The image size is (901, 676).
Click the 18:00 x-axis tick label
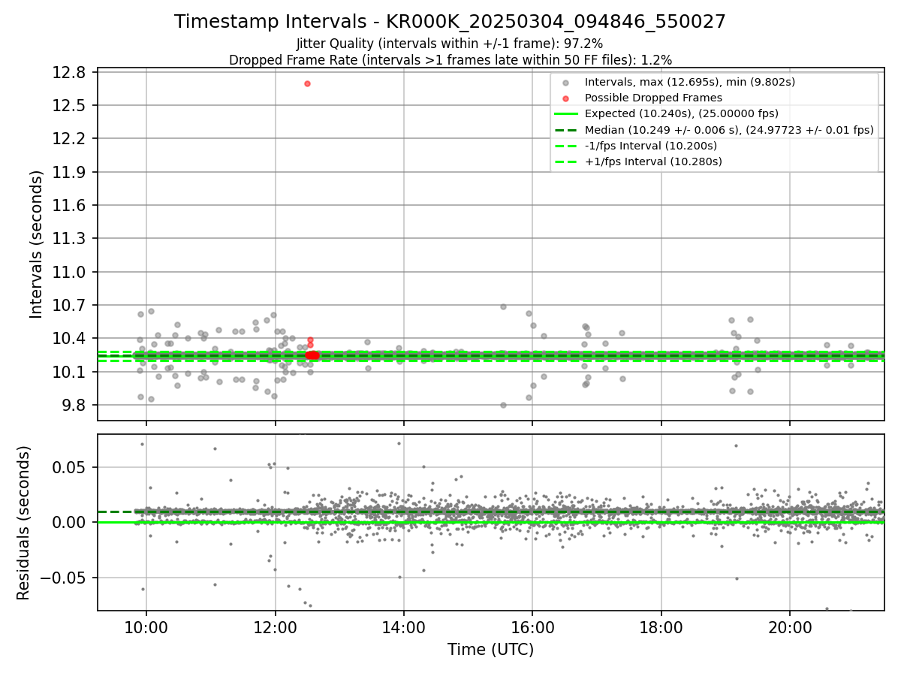661,627
